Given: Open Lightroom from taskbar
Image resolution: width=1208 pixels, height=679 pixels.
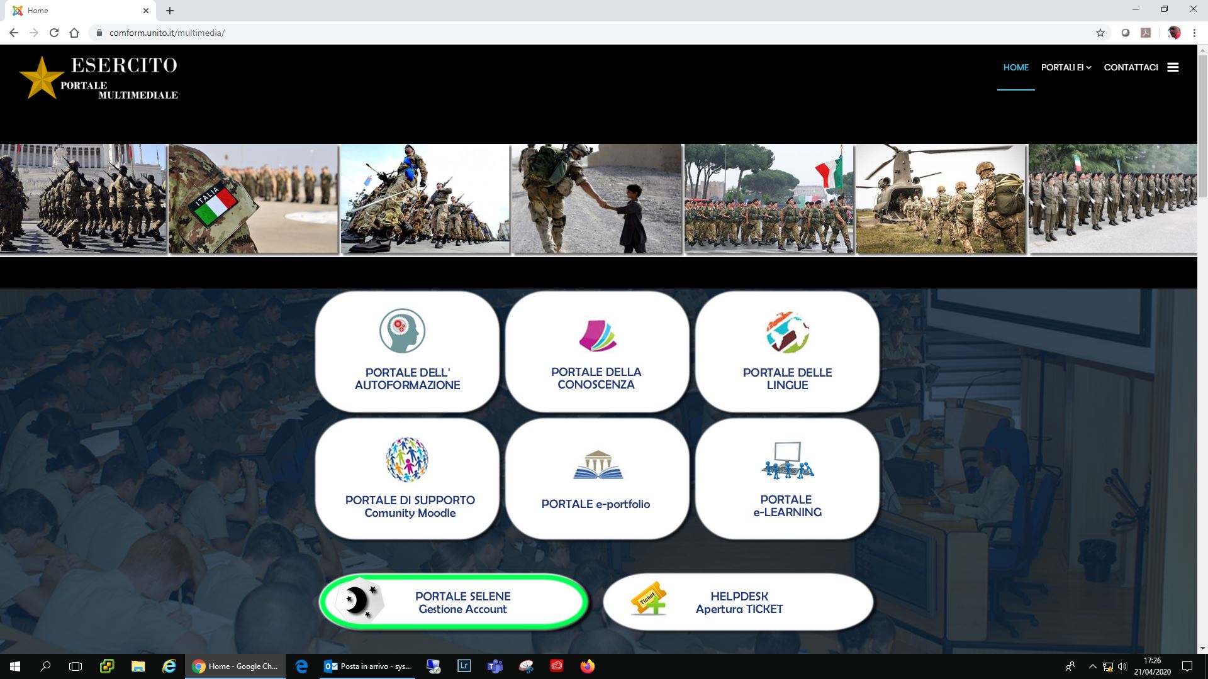Looking at the screenshot, I should pos(464,666).
